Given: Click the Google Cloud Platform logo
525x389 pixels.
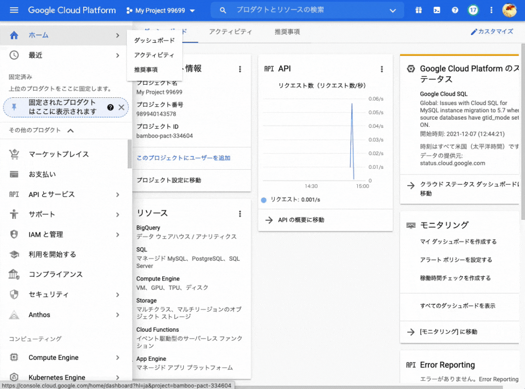Looking at the screenshot, I should click(x=72, y=10).
